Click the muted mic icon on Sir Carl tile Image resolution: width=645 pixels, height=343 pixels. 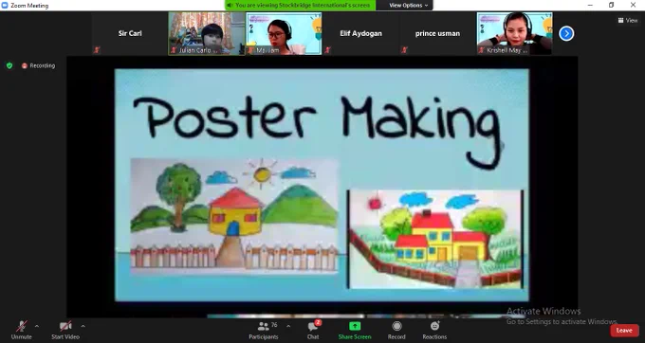pyautogui.click(x=97, y=50)
